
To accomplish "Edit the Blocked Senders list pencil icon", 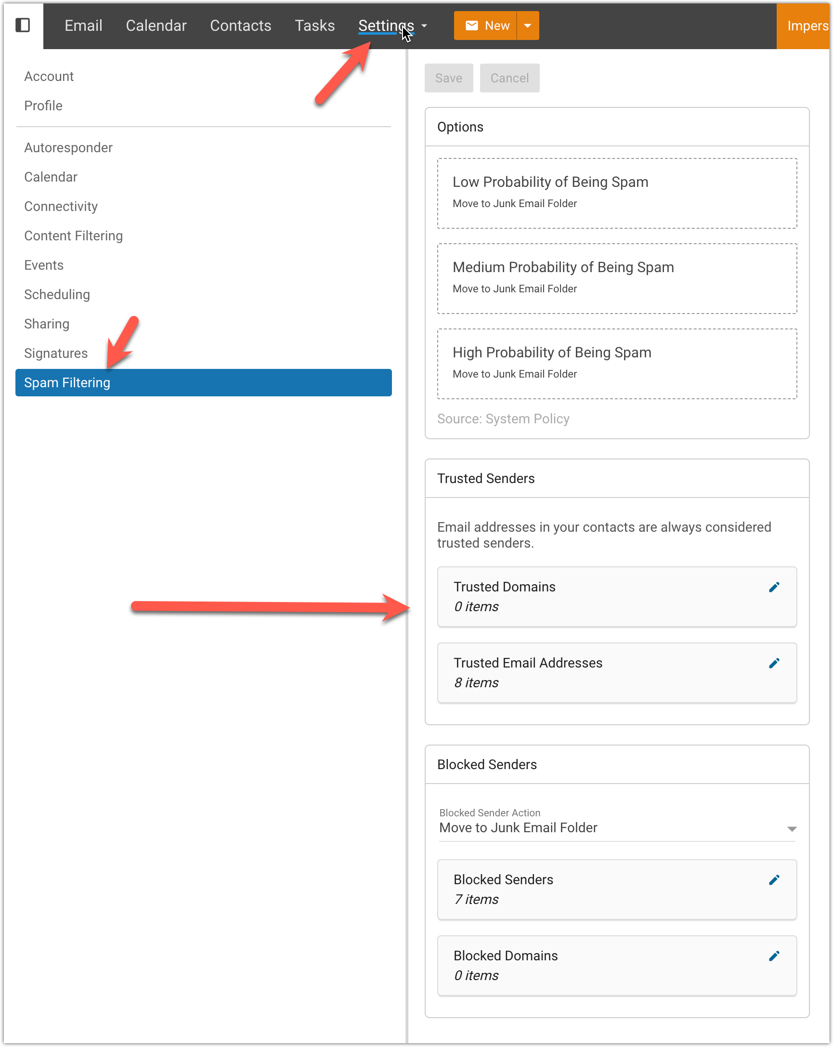I will pyautogui.click(x=774, y=879).
